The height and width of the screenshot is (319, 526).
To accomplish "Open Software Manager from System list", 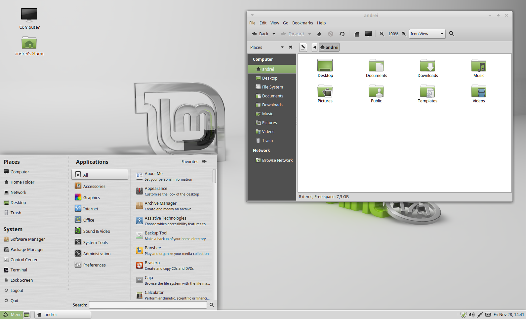I will pos(27,239).
